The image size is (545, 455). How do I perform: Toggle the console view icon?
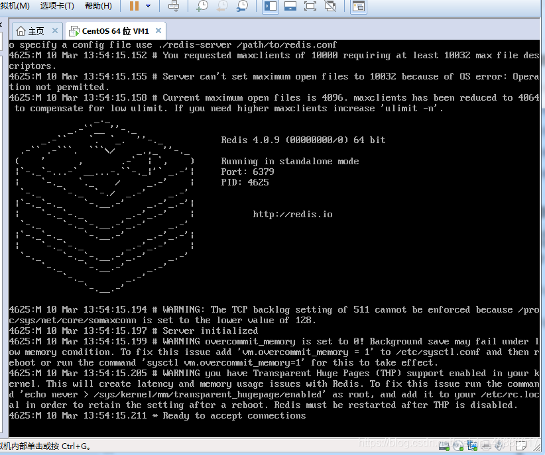[358, 6]
